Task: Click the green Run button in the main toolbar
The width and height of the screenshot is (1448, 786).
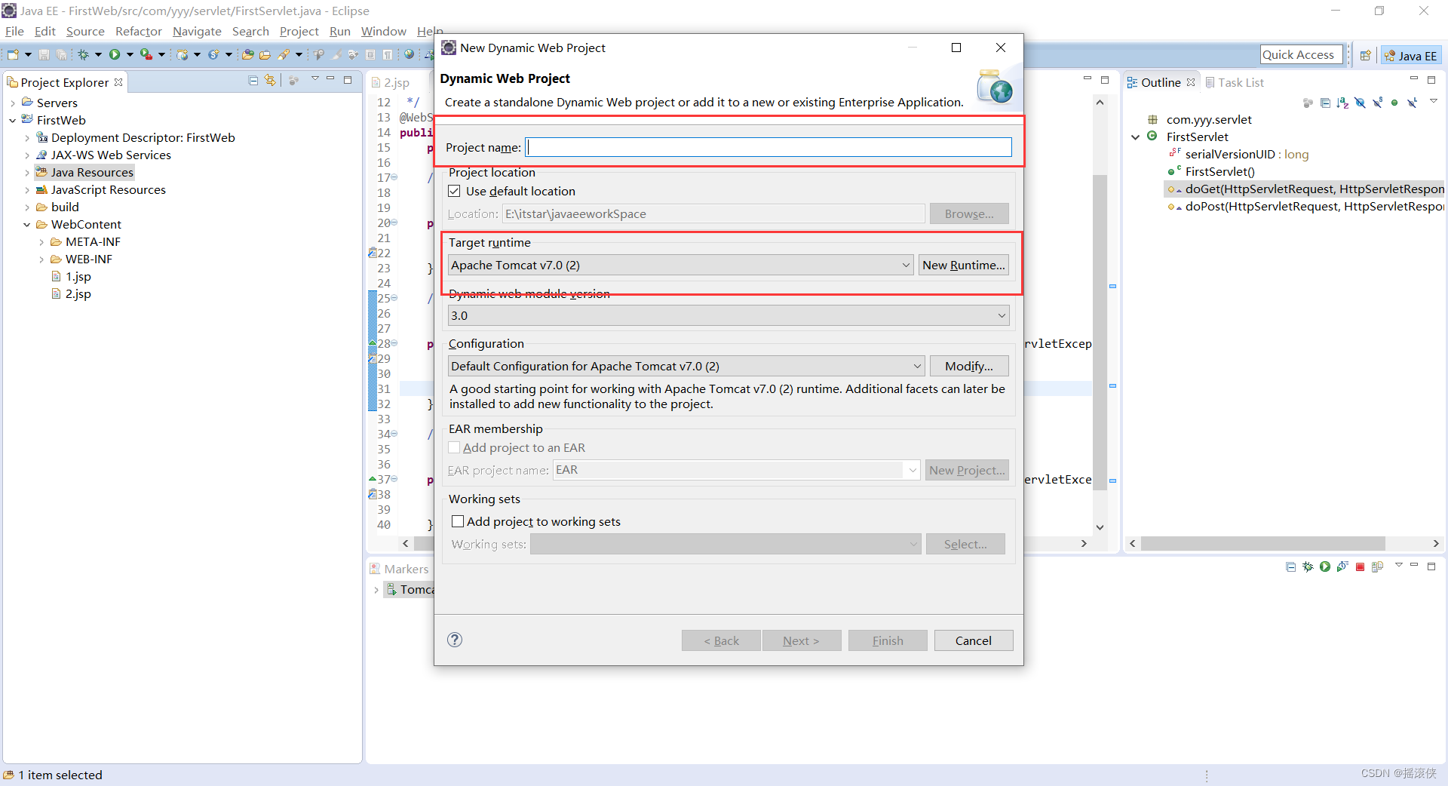Action: click(x=115, y=54)
